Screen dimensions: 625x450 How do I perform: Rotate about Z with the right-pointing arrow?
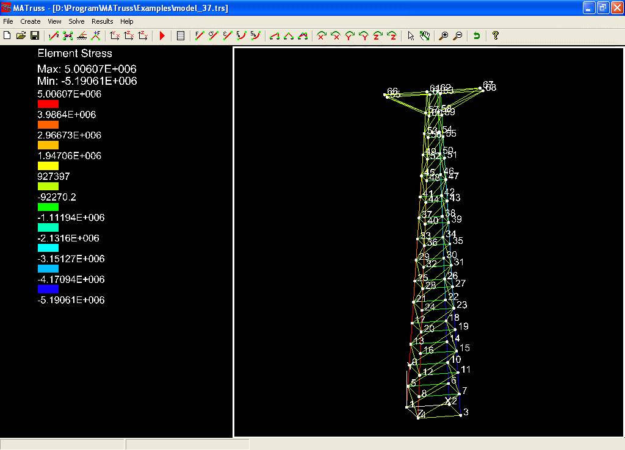click(378, 36)
